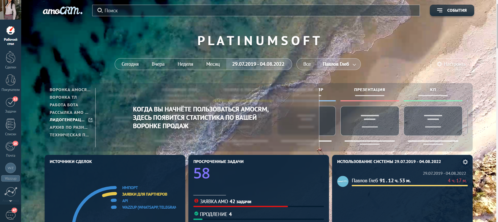The height and width of the screenshot is (222, 498).
Task: Click the Павлов Глеб 91.12 ч. 53 м. entry
Action: [381, 181]
